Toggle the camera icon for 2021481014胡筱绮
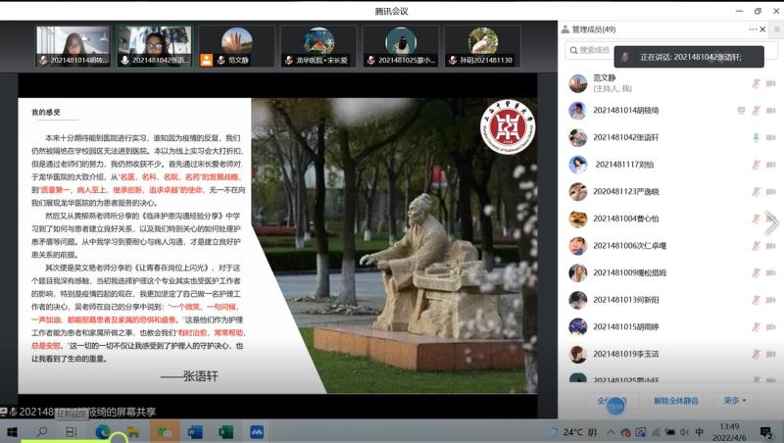 click(770, 111)
